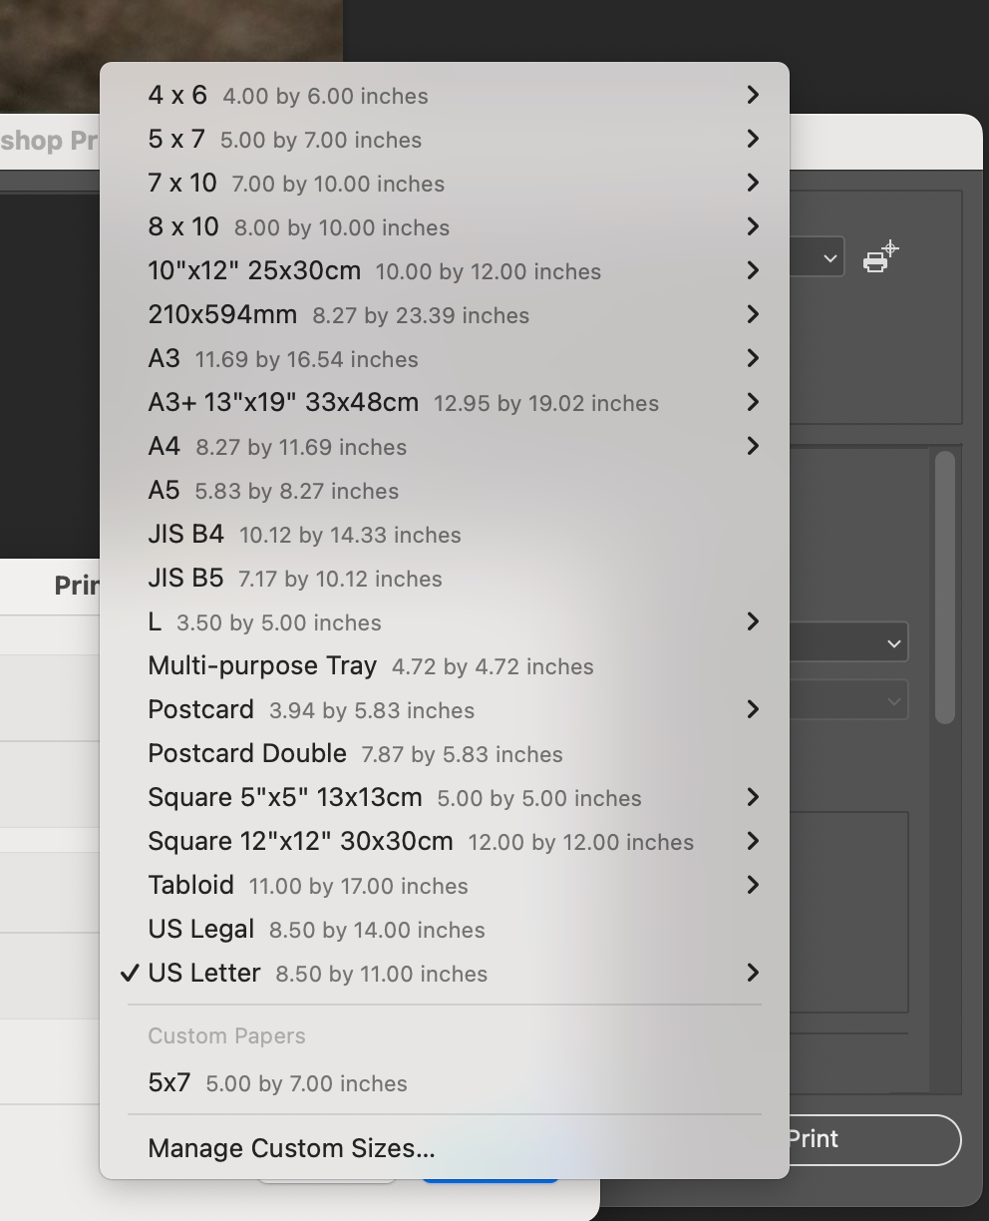The height and width of the screenshot is (1221, 989).
Task: Expand the 4 x 6 paper size submenu
Action: (752, 95)
